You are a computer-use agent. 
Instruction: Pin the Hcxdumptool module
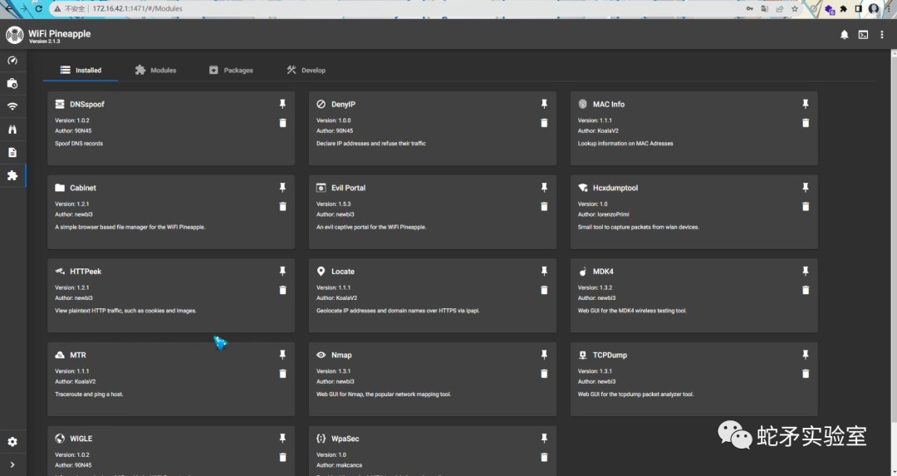(x=806, y=187)
